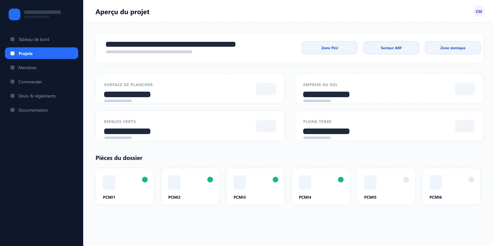Viewport: 493px width, 246px height.
Task: Go to Membres in the sidebar
Action: point(42,68)
